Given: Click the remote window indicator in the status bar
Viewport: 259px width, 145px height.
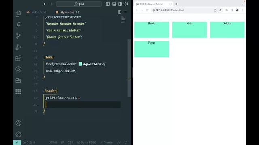Looking at the screenshot, I should click(x=17, y=142).
